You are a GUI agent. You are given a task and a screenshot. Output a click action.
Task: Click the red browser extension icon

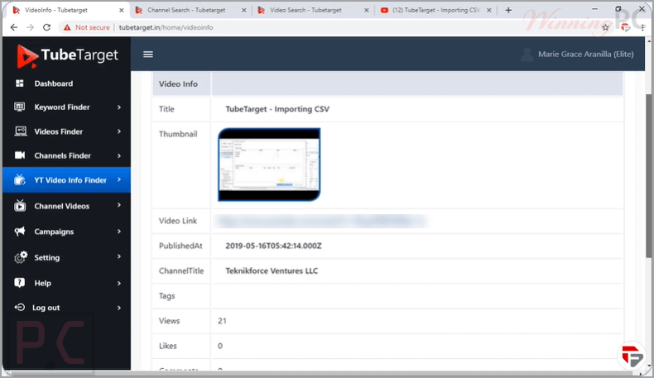tap(625, 27)
